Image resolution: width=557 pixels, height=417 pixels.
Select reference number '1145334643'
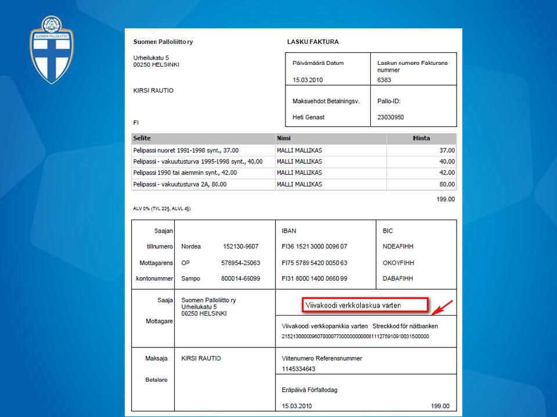pos(298,369)
